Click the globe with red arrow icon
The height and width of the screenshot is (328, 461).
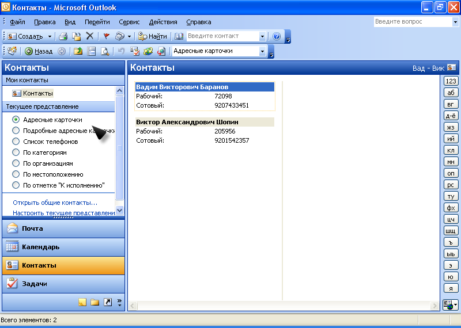(161, 51)
